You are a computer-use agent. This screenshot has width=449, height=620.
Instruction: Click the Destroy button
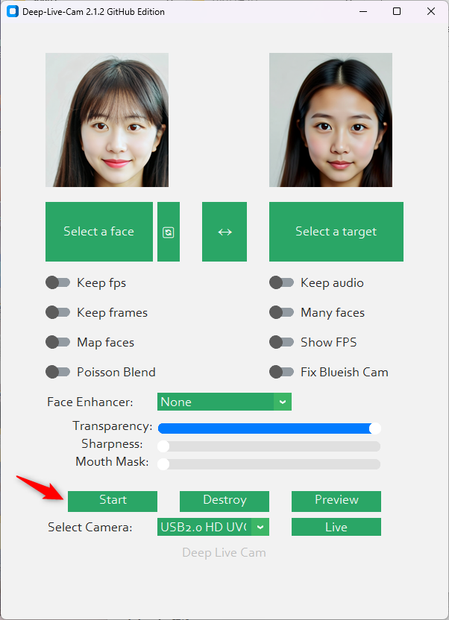tap(224, 502)
